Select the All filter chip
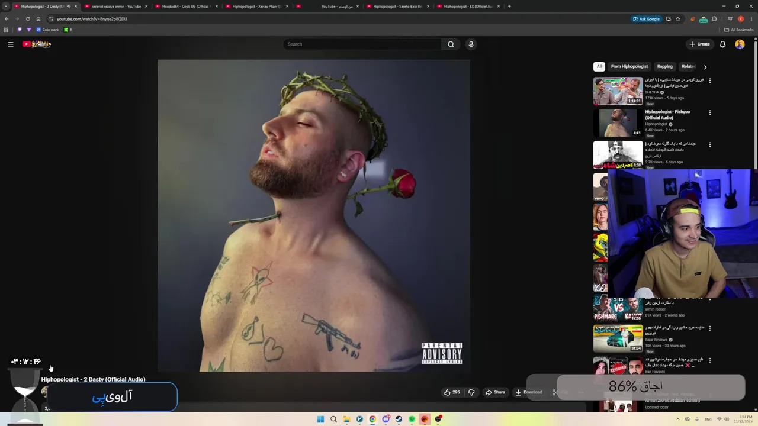Screen dimensions: 758x426 click(599, 67)
